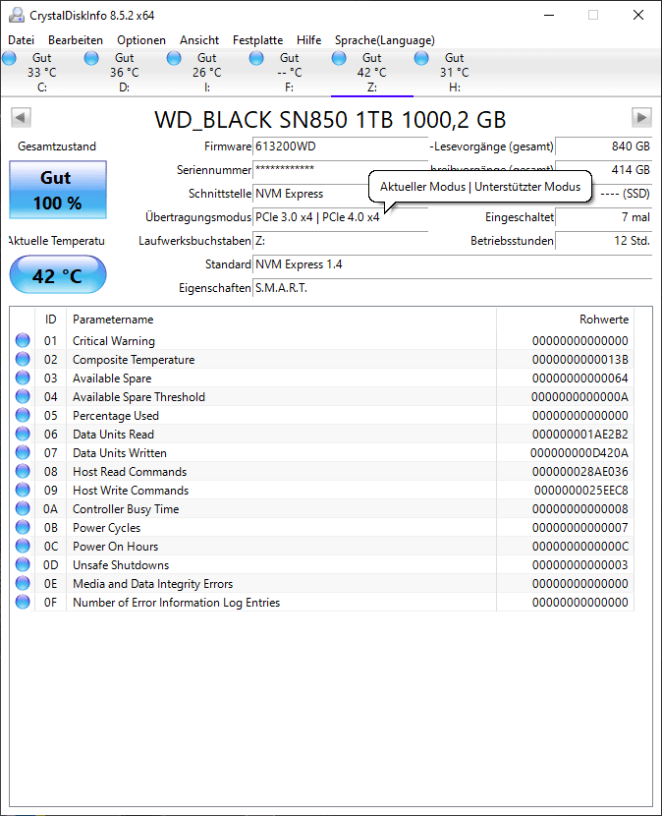Click the Gut 100 % health status button

tap(58, 190)
